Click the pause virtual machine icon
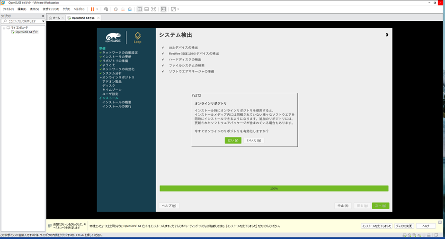445x239 pixels. [92, 9]
